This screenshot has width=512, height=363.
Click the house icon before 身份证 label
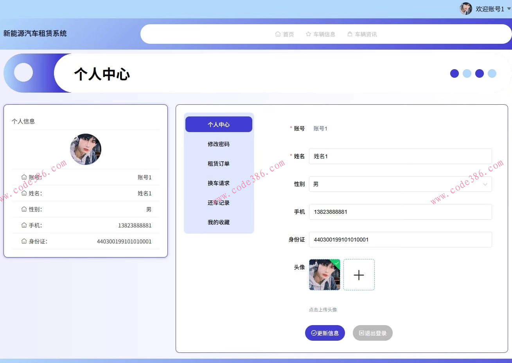(x=23, y=241)
